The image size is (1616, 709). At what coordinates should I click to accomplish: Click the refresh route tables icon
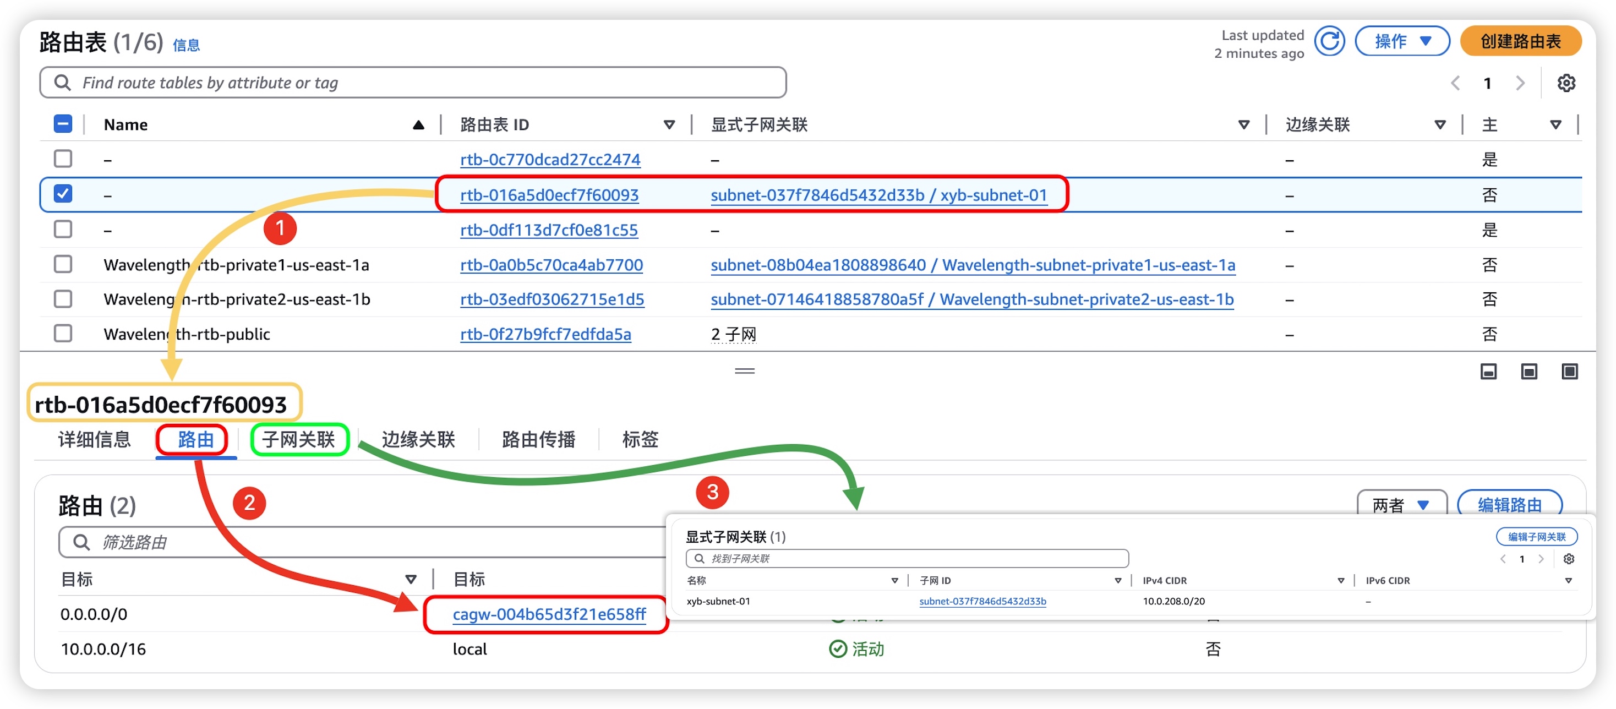[x=1329, y=42]
